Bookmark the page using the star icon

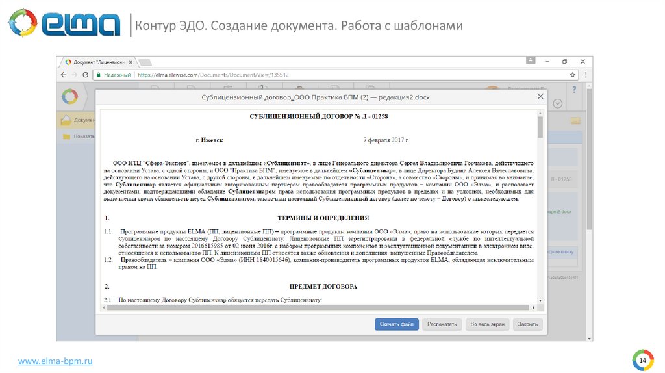click(x=573, y=75)
